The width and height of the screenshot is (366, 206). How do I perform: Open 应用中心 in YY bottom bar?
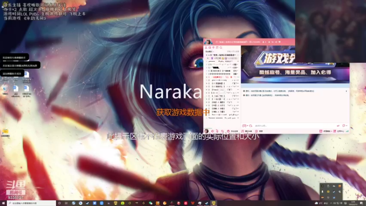(339, 131)
